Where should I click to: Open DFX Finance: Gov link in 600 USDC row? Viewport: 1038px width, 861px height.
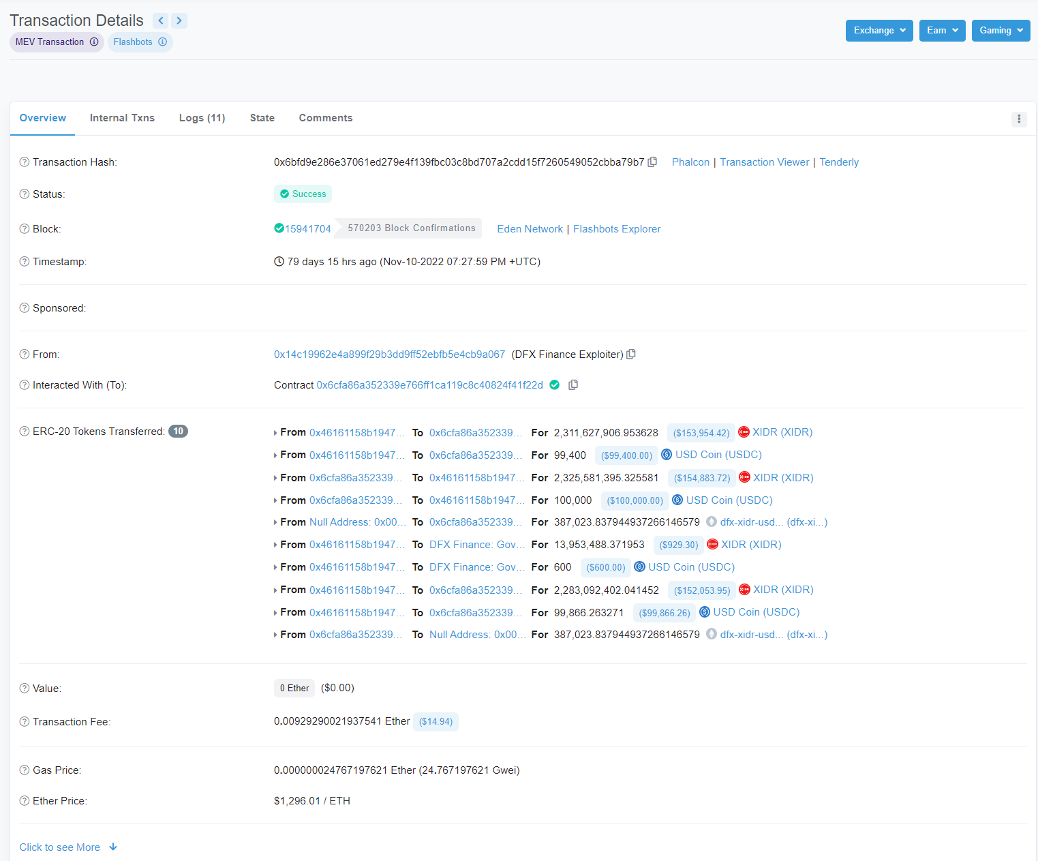point(477,567)
